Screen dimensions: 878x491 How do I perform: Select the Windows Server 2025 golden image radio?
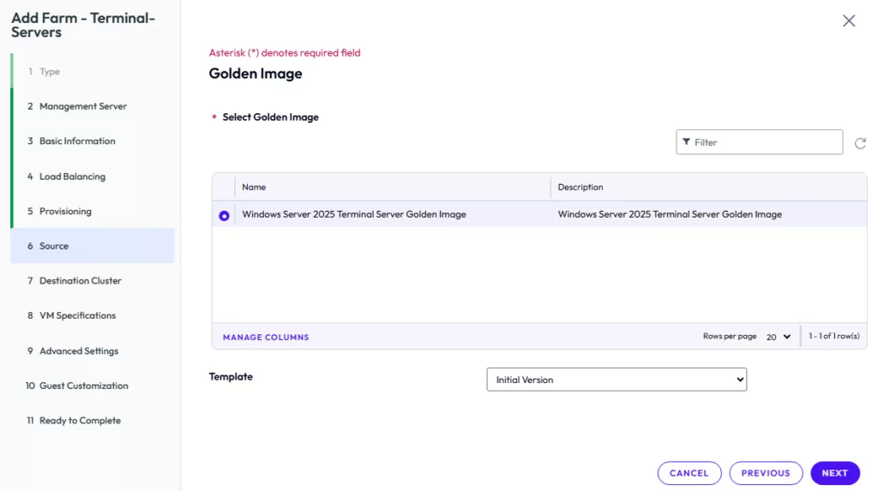224,216
